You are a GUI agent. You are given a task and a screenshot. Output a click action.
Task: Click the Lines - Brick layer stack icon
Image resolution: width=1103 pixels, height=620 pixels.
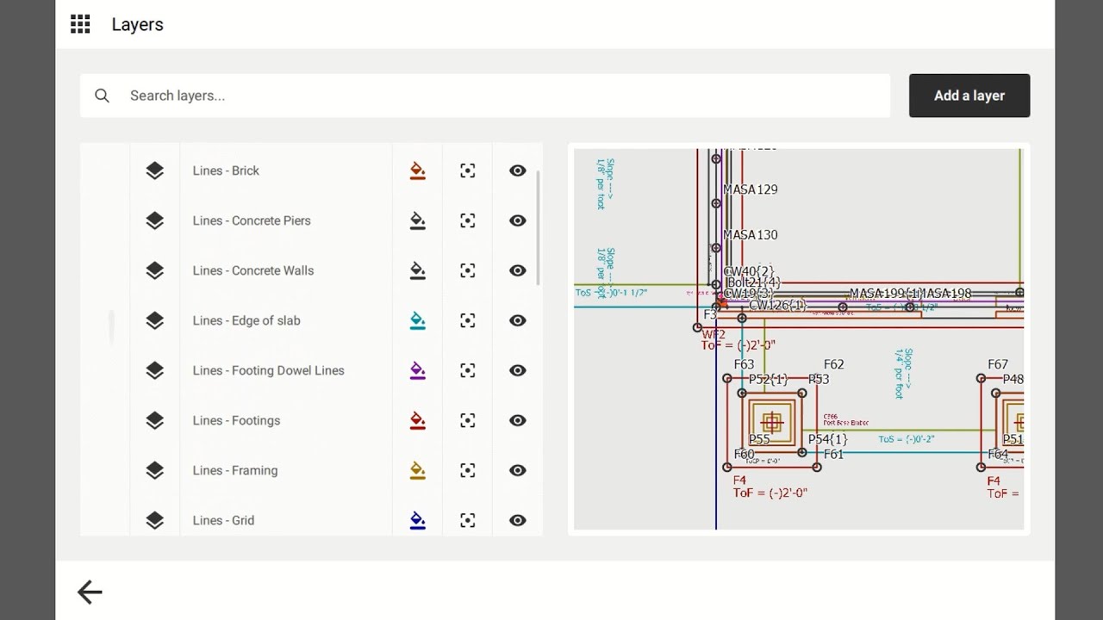coord(154,170)
